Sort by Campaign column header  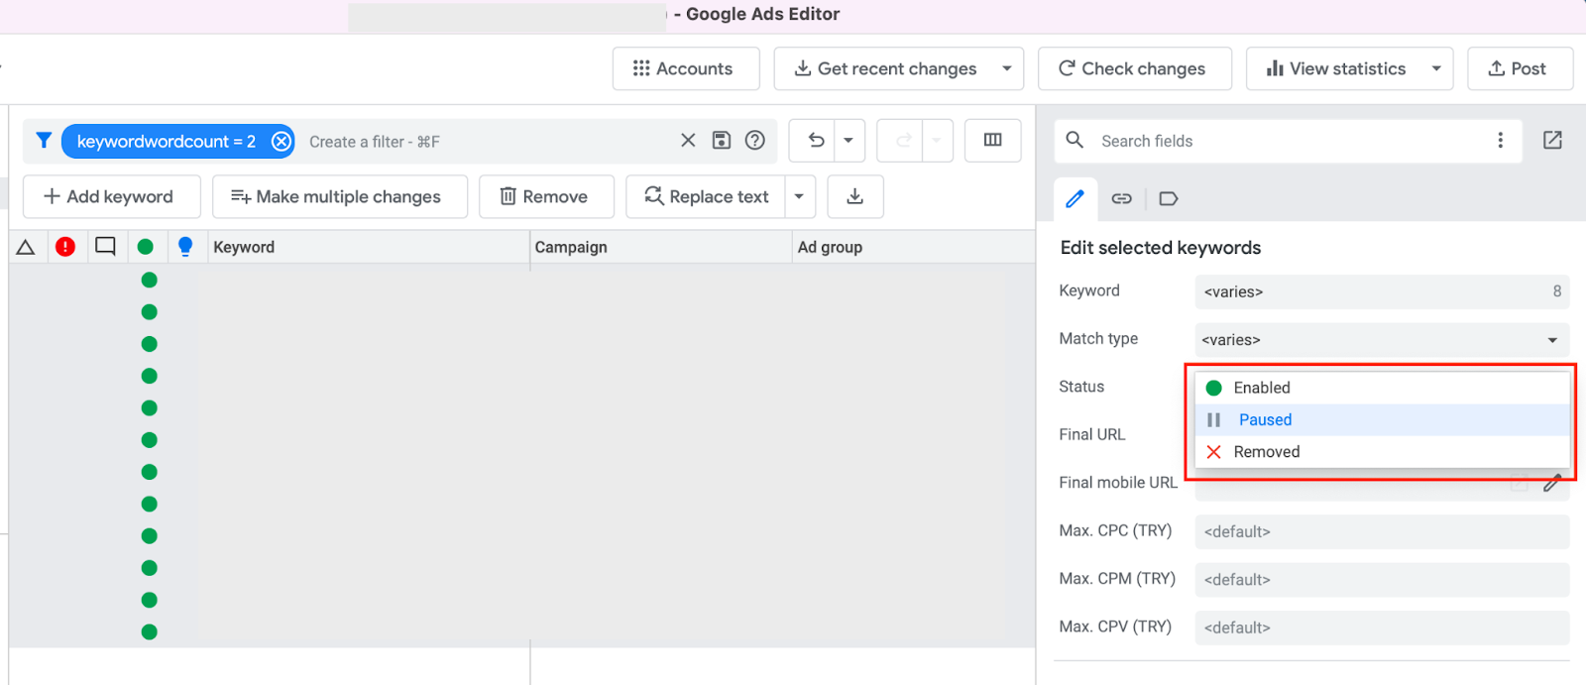[x=661, y=247]
